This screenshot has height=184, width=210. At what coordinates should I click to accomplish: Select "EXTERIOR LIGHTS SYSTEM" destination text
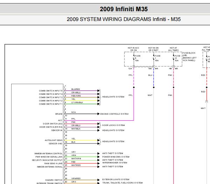[x=116, y=179]
